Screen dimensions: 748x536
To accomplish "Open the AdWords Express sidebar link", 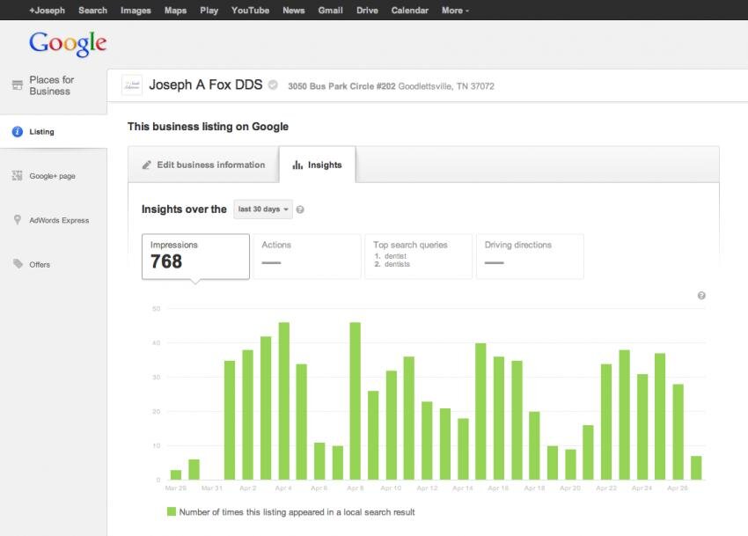I will coord(59,220).
